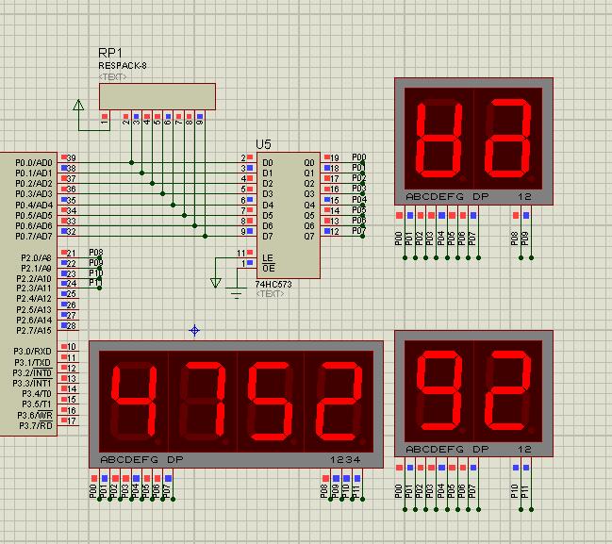Select the LE pin label on U5

point(268,258)
